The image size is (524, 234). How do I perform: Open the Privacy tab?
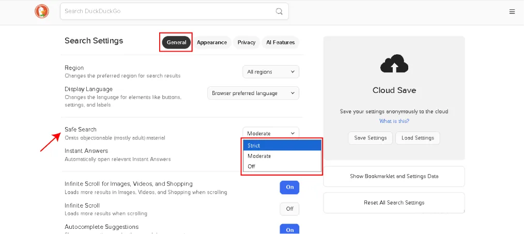point(246,42)
